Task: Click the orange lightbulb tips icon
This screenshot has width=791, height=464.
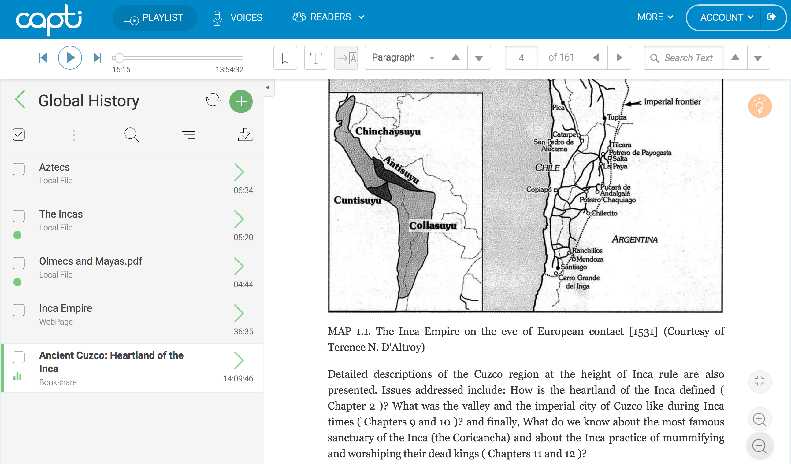Action: [759, 106]
